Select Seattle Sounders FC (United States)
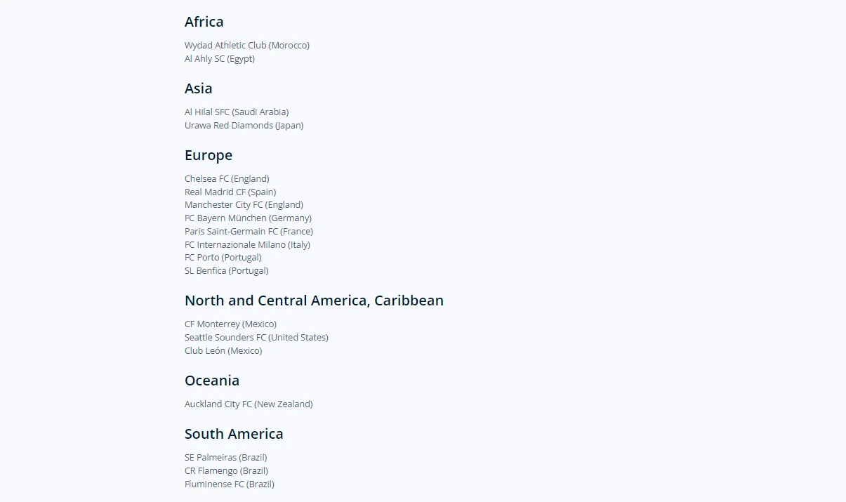Image resolution: width=846 pixels, height=502 pixels. pyautogui.click(x=256, y=338)
